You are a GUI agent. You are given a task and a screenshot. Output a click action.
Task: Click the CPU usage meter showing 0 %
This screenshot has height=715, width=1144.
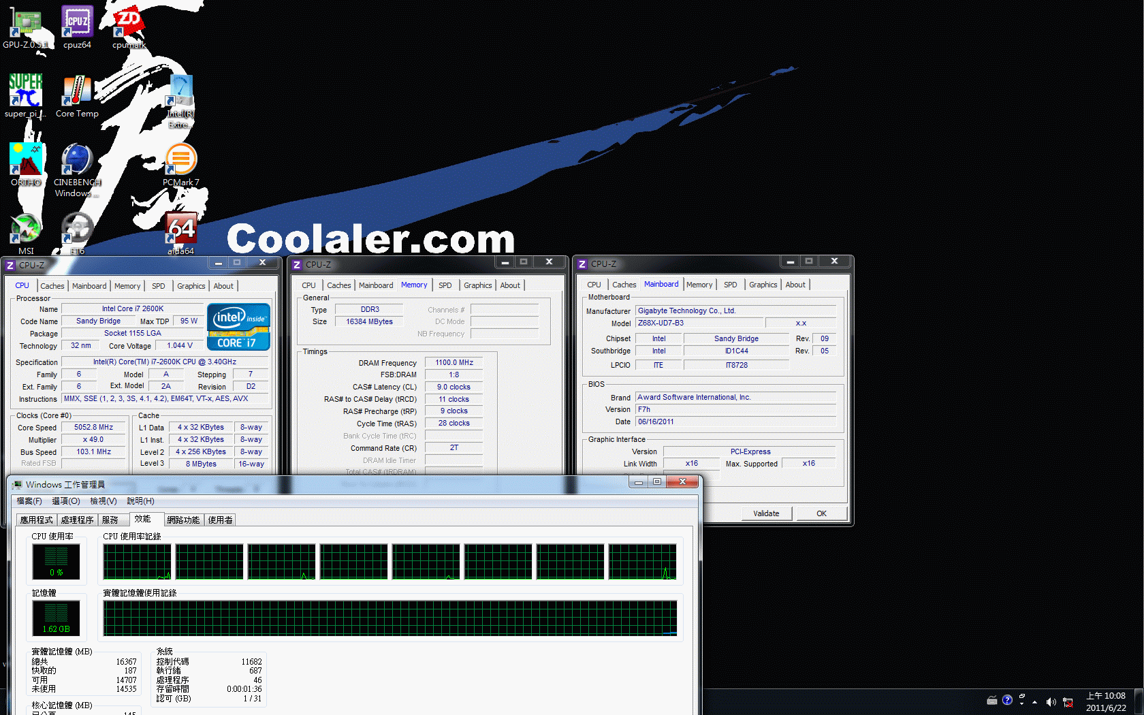click(56, 562)
